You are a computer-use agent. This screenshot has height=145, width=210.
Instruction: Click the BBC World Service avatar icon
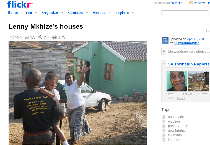[x=165, y=40]
